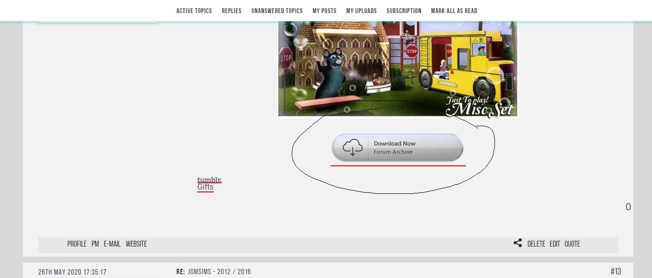This screenshot has width=652, height=278.
Task: Open the Active Topics menu item
Action: tap(194, 11)
